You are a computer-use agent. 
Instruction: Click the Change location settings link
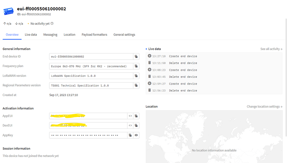tap(264, 106)
